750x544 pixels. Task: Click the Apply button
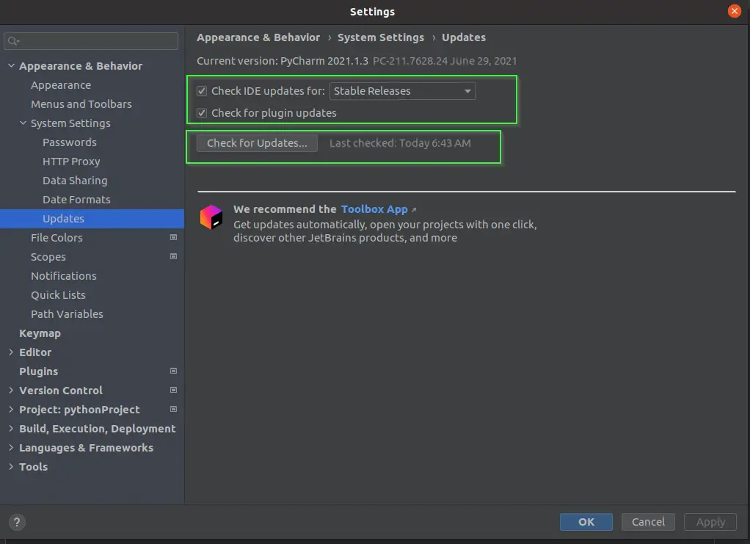click(710, 522)
